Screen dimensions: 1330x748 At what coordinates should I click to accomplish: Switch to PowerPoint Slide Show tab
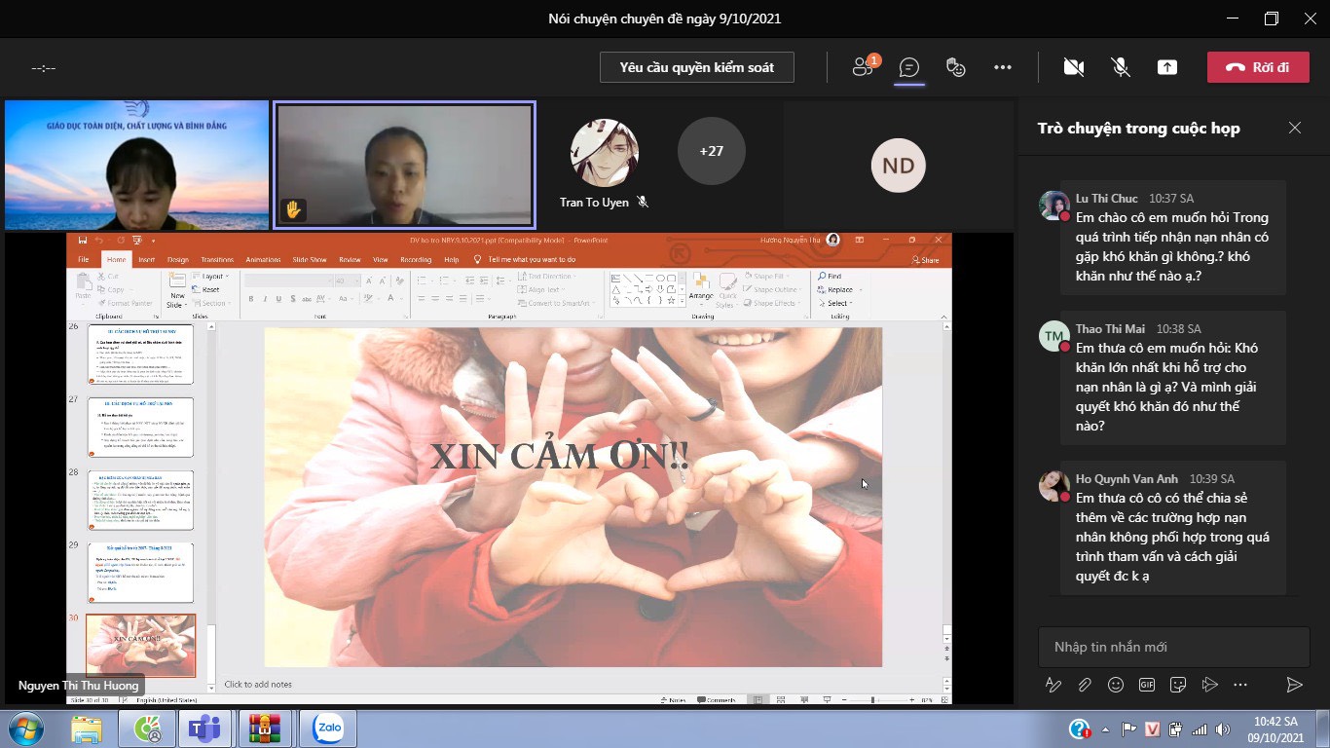tap(310, 260)
